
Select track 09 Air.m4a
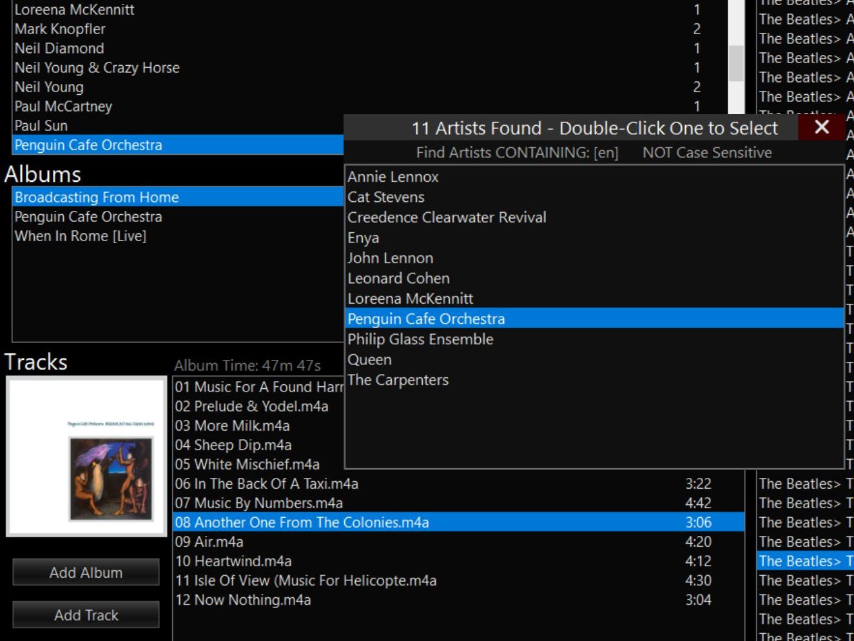click(x=209, y=542)
